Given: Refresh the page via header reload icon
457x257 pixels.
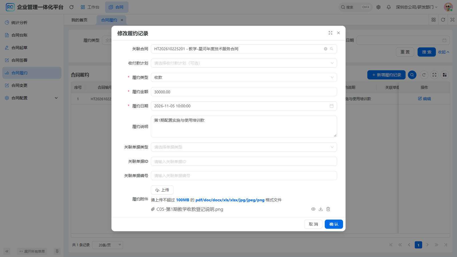Looking at the screenshot, I should pos(71,7).
